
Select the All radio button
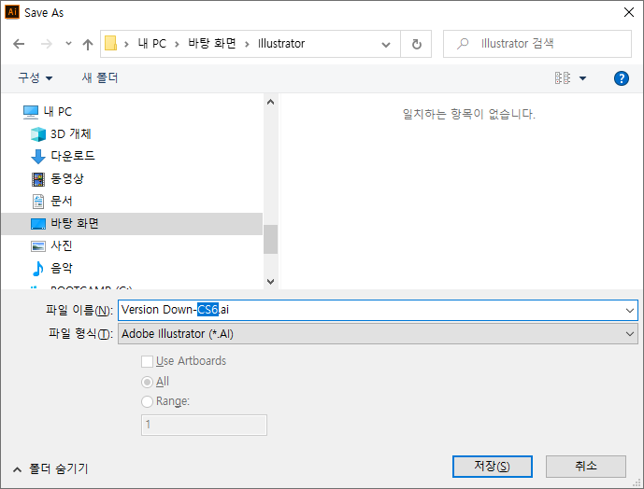point(147,382)
